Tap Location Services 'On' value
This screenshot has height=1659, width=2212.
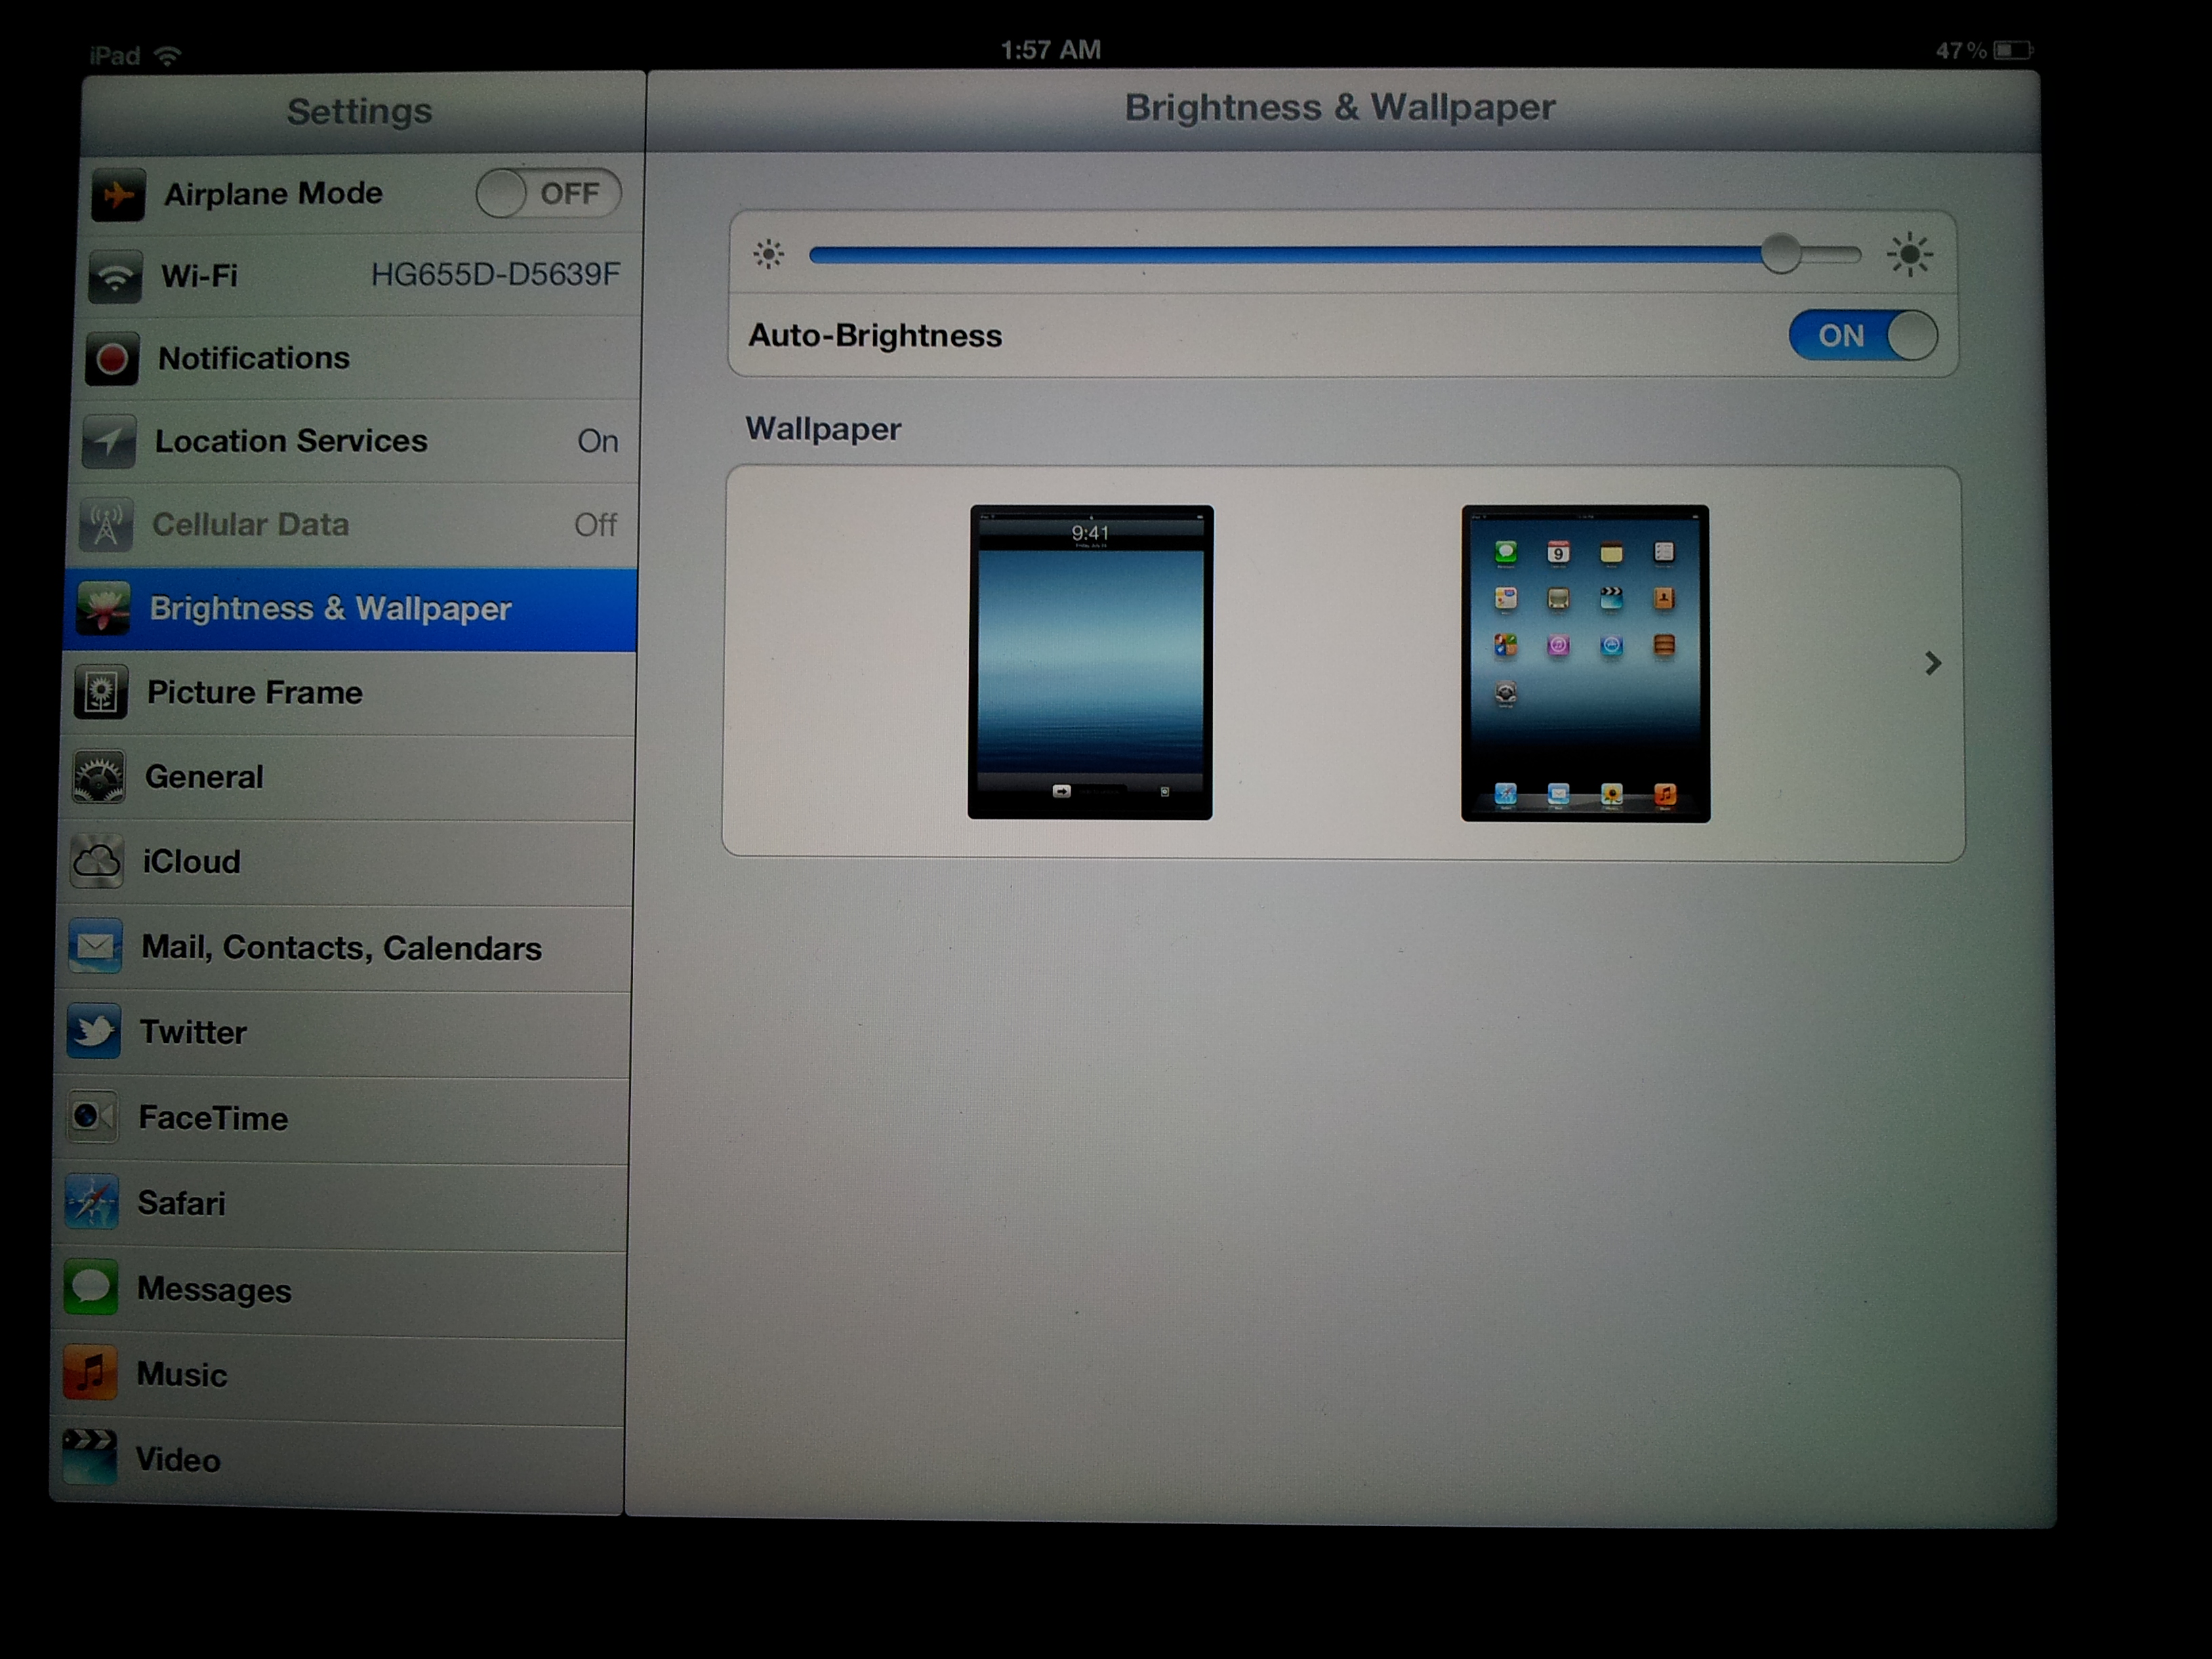coord(598,441)
